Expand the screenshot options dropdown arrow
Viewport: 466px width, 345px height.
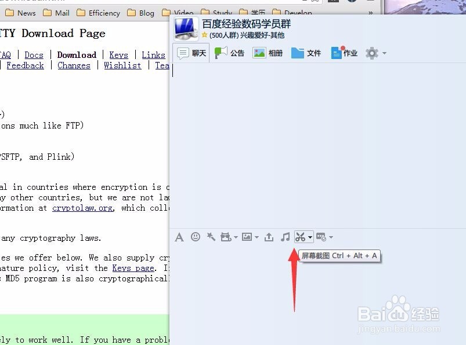pyautogui.click(x=310, y=237)
